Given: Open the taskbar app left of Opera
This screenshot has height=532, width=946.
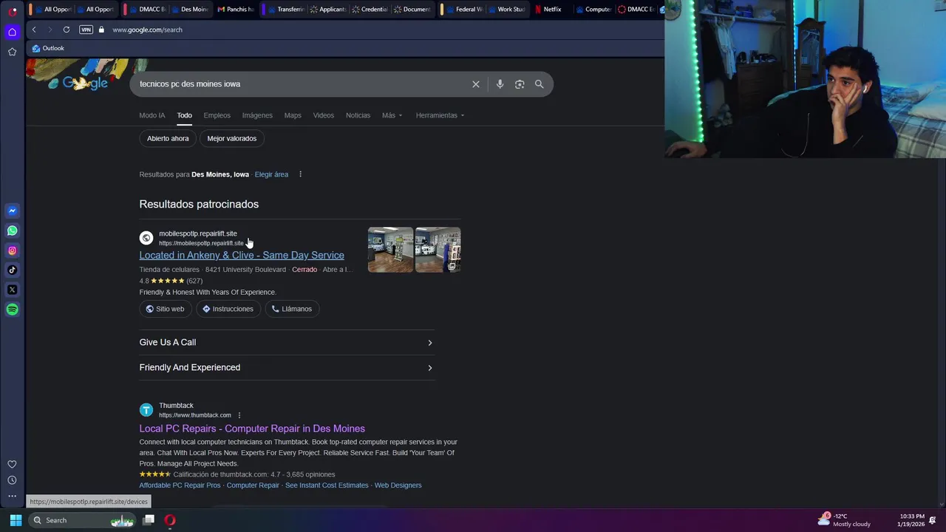Looking at the screenshot, I should [x=149, y=520].
